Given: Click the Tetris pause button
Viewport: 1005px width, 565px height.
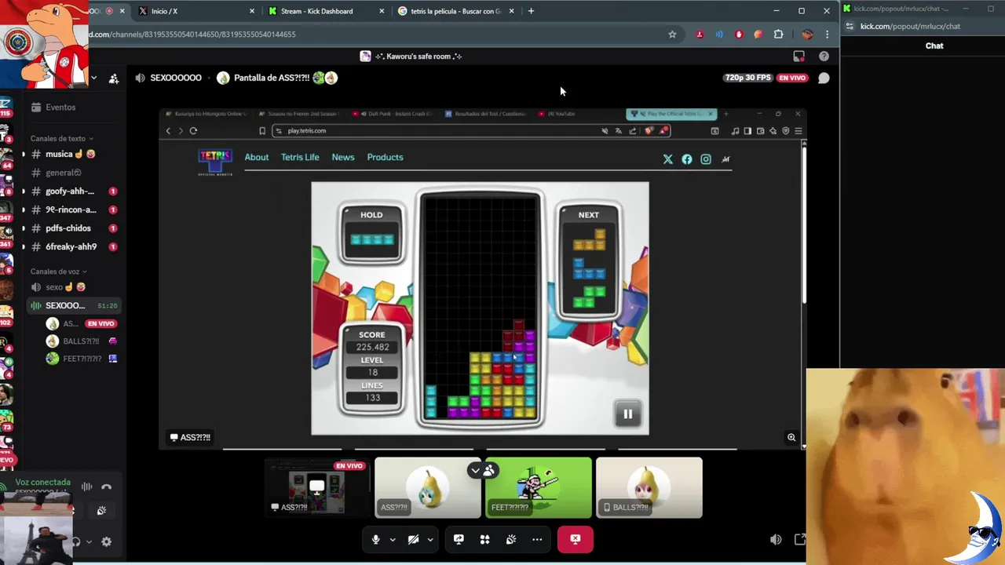Looking at the screenshot, I should 627,414.
